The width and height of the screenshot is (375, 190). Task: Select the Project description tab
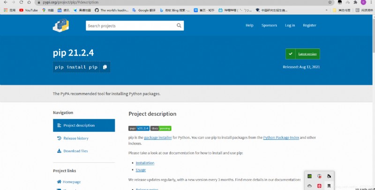pos(84,125)
